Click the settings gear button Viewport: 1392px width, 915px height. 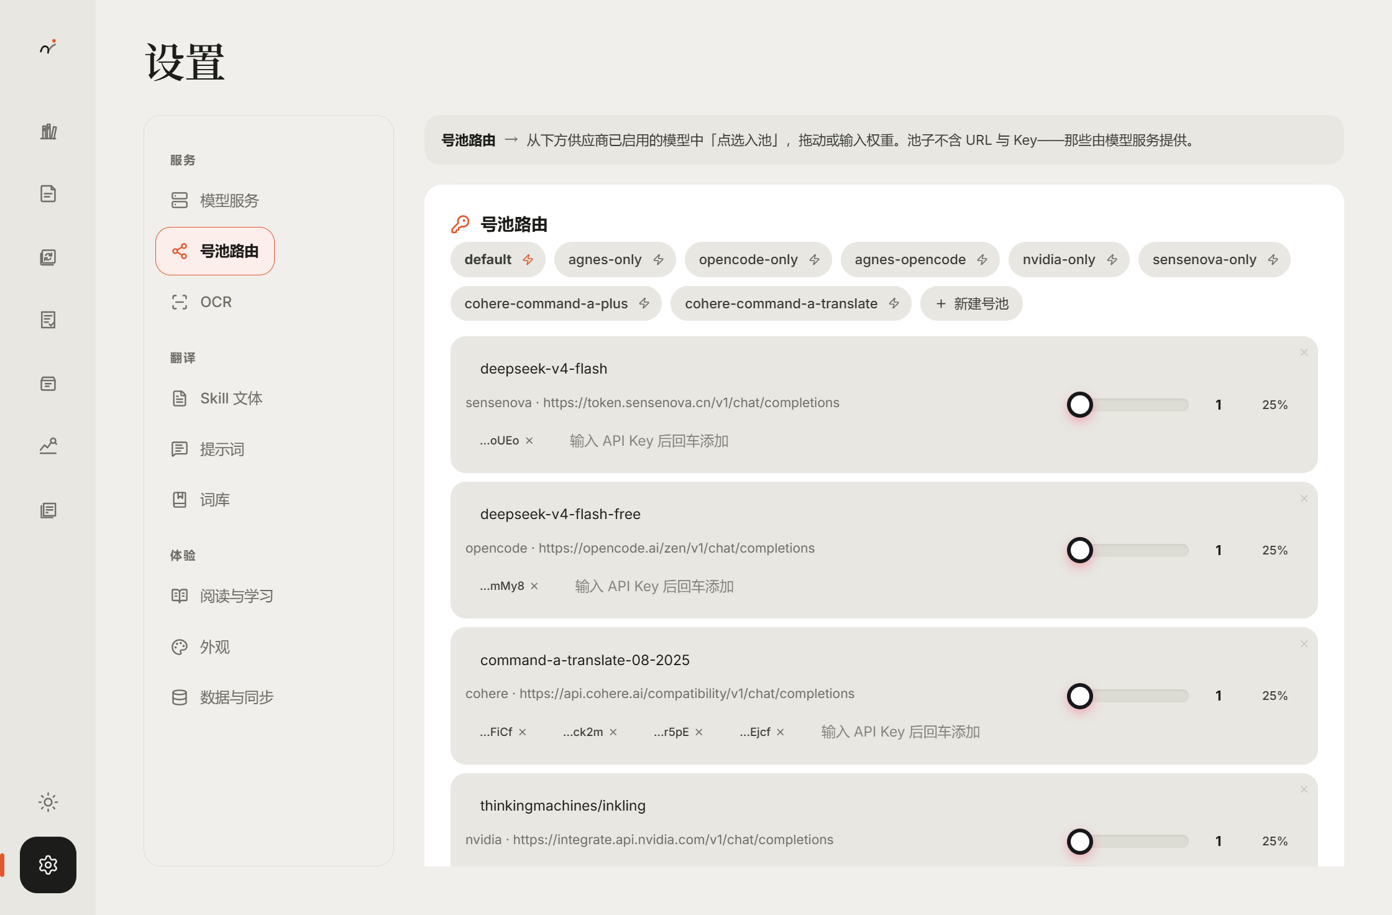[48, 865]
